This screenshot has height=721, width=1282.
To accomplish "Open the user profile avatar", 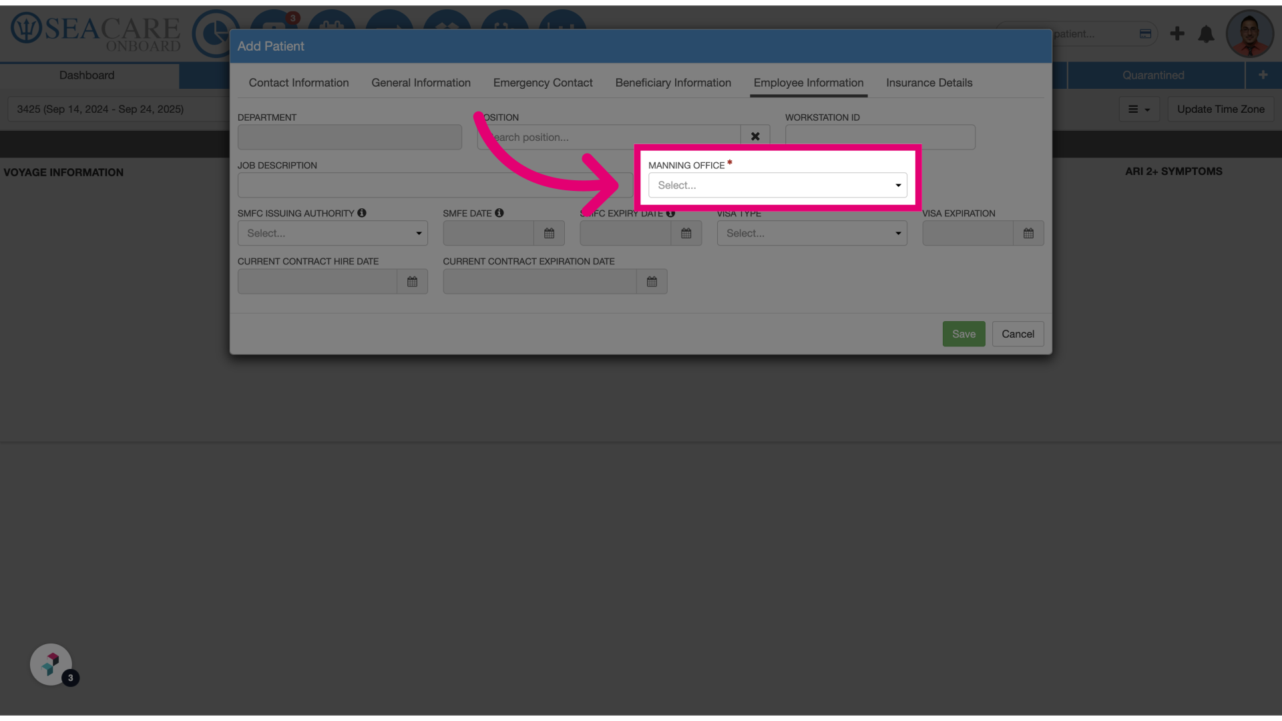I will [1250, 33].
